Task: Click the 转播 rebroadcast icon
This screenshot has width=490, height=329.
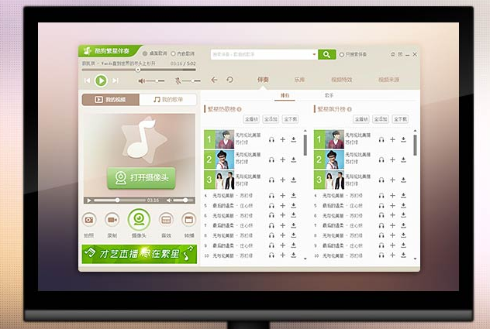Action: coord(188,220)
